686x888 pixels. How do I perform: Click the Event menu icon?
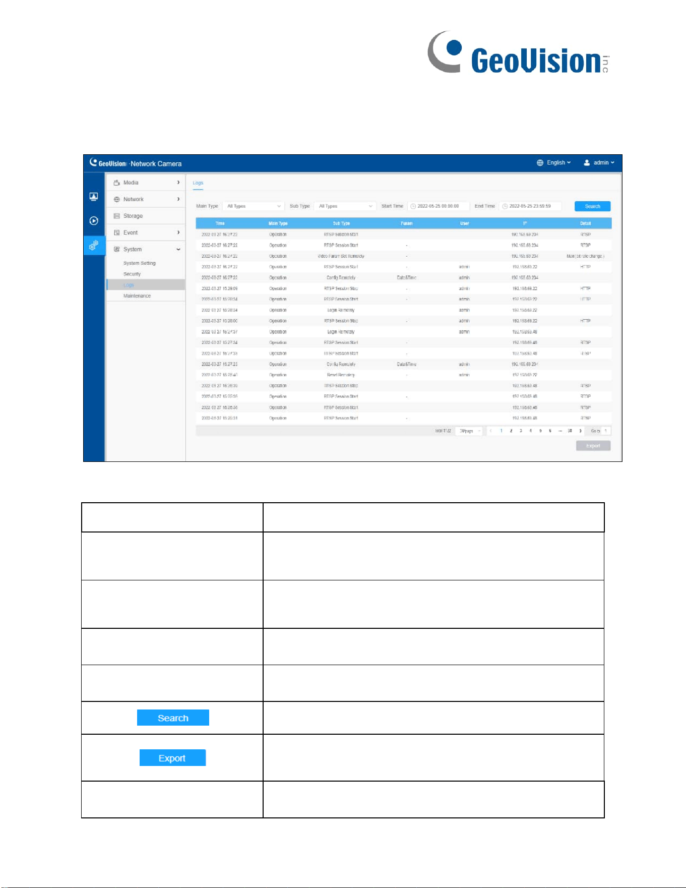117,232
